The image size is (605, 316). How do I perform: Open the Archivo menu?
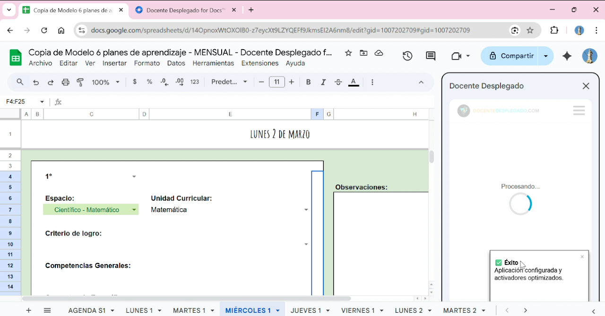click(x=40, y=63)
